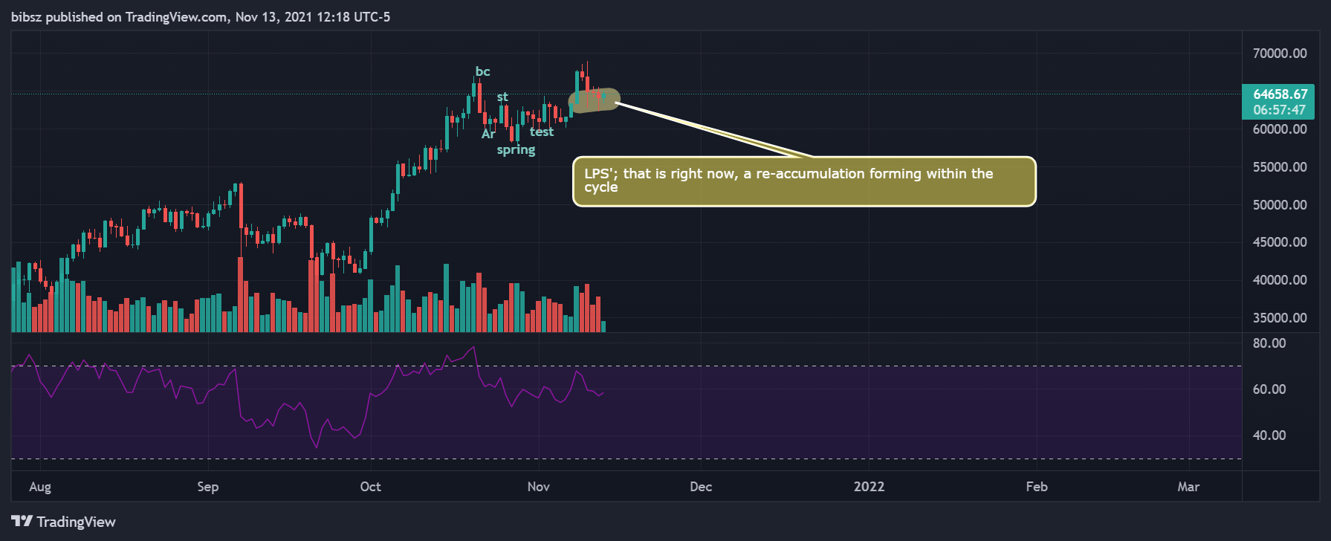The height and width of the screenshot is (541, 1331).
Task: Click the Aug date label on time axis
Action: 40,487
